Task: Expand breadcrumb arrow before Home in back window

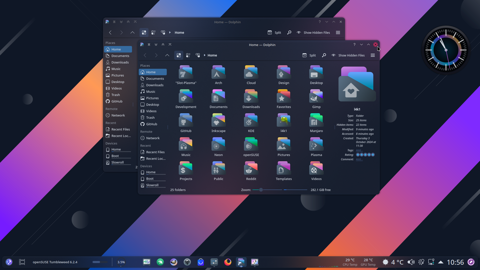Action: coord(170,32)
